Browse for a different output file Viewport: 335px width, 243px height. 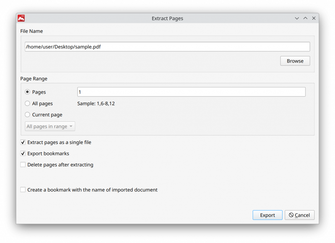(x=295, y=61)
